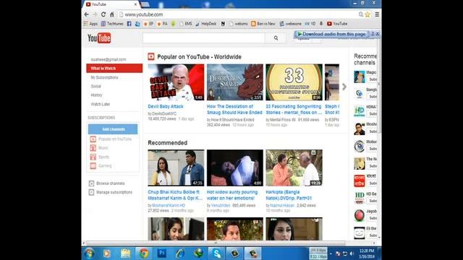Open File Explorer from taskbar

pos(125,253)
